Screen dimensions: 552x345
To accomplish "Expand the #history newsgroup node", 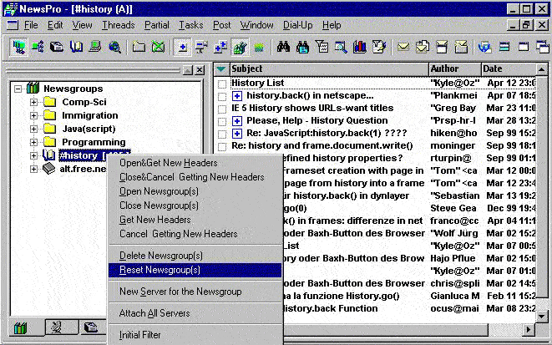I will (x=33, y=155).
